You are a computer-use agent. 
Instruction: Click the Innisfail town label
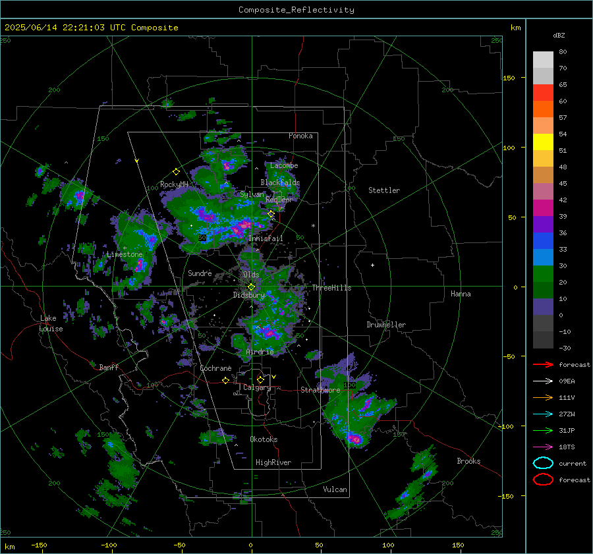point(266,238)
